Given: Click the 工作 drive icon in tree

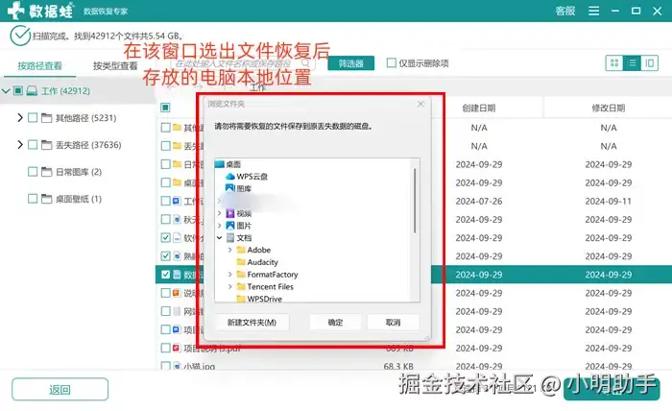Looking at the screenshot, I should pos(32,90).
